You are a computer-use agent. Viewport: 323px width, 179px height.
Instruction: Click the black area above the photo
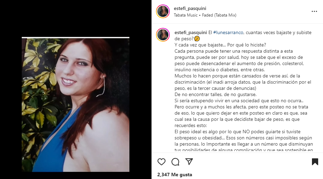point(76,19)
